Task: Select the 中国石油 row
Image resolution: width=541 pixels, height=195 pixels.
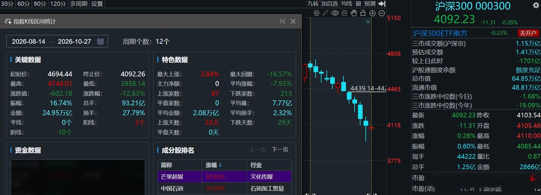Action: click(x=224, y=188)
